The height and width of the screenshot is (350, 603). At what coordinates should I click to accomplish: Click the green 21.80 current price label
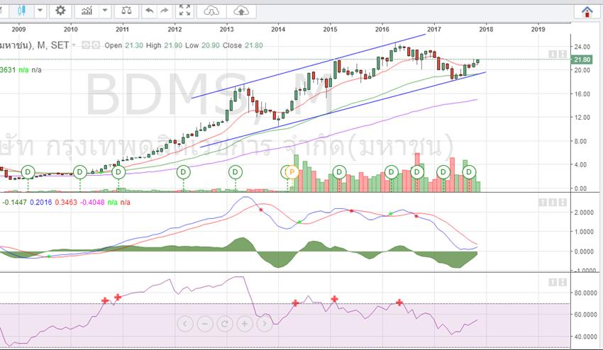582,60
